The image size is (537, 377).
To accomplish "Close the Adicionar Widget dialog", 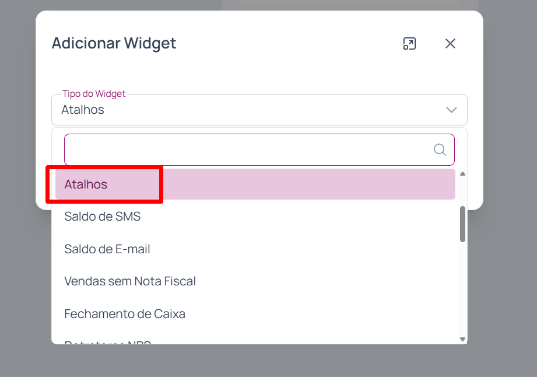I will click(450, 44).
